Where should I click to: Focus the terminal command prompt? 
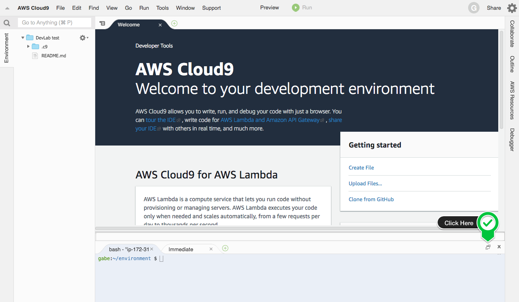pyautogui.click(x=162, y=259)
